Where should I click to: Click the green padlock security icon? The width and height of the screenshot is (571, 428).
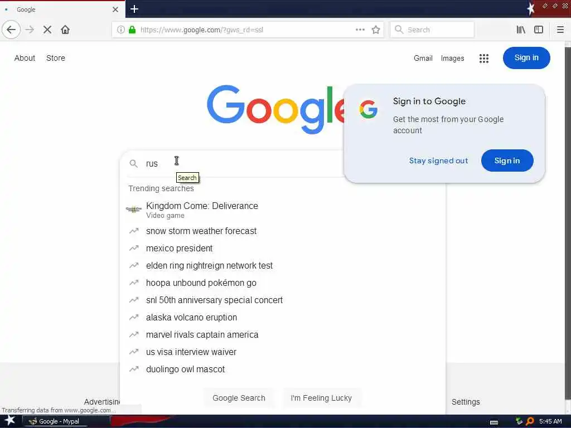click(132, 30)
